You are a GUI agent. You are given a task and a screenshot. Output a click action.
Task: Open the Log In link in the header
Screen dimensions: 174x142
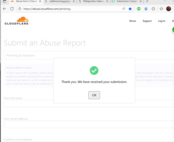(x=162, y=21)
